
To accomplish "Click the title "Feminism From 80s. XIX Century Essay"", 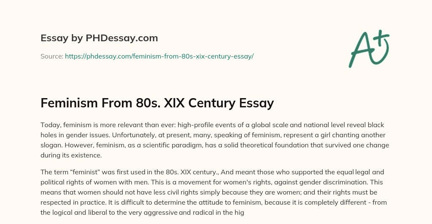I will point(157,103).
